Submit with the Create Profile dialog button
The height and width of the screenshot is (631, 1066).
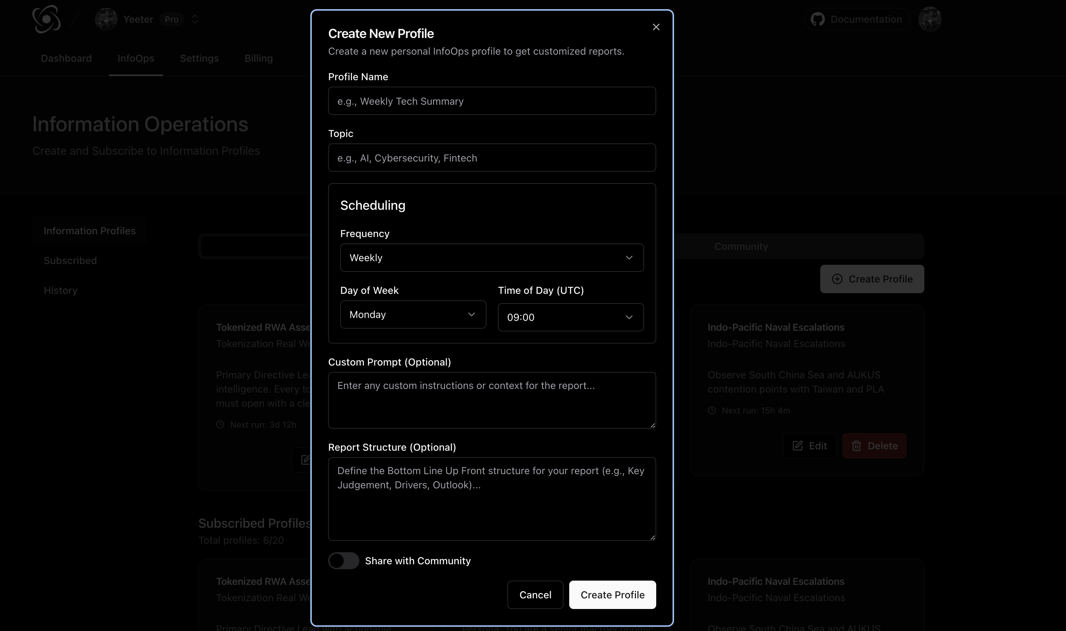tap(612, 594)
